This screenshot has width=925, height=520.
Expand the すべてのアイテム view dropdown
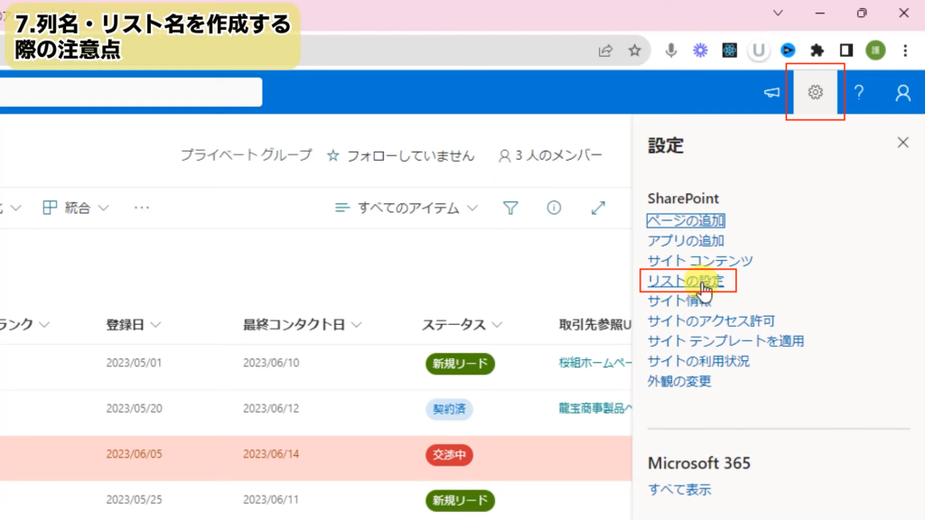(x=406, y=208)
